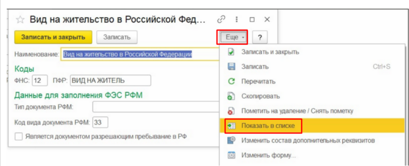Click the Скопировать copy icon
The height and width of the screenshot is (166, 409).
tap(231, 96)
